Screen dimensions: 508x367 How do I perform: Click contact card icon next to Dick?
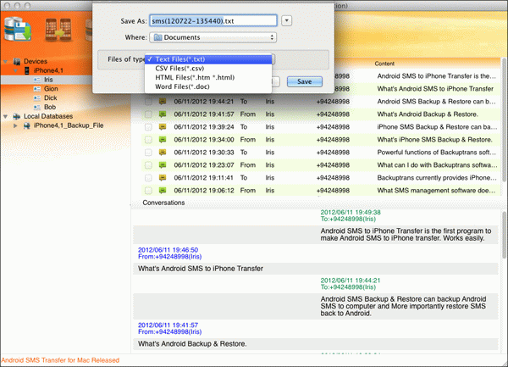(x=37, y=98)
